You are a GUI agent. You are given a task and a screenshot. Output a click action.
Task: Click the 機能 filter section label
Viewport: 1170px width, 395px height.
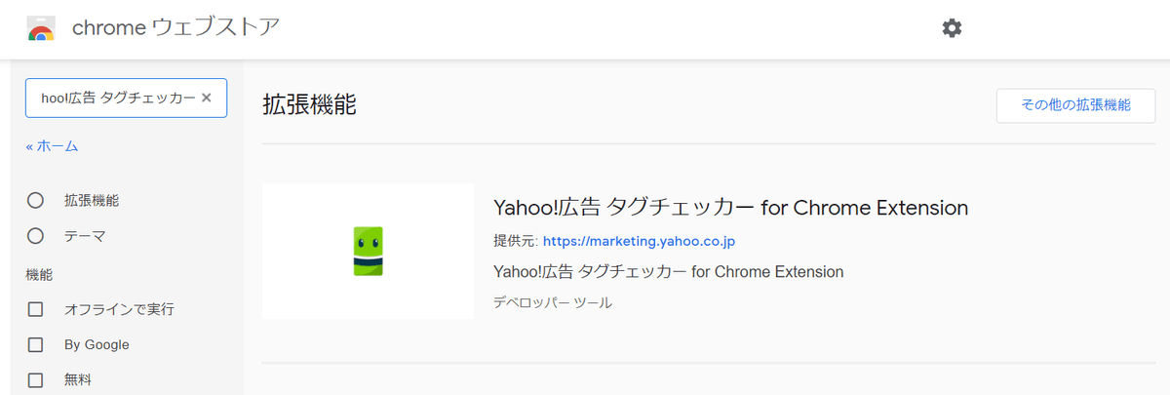39,275
